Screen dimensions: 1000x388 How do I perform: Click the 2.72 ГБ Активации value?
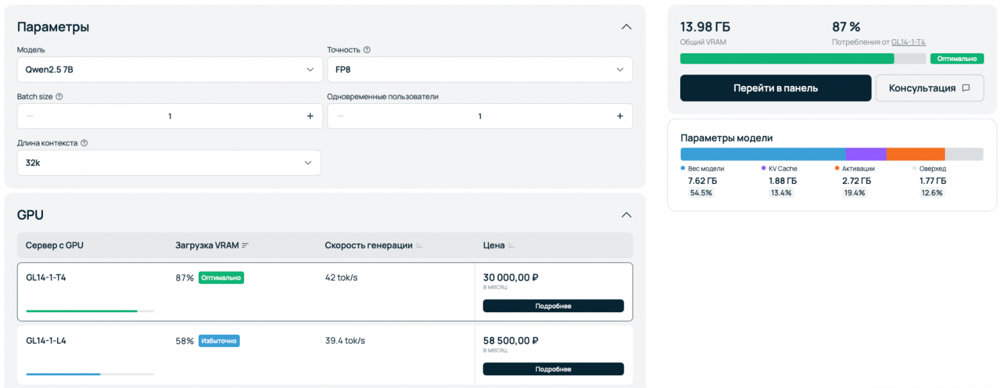[856, 181]
